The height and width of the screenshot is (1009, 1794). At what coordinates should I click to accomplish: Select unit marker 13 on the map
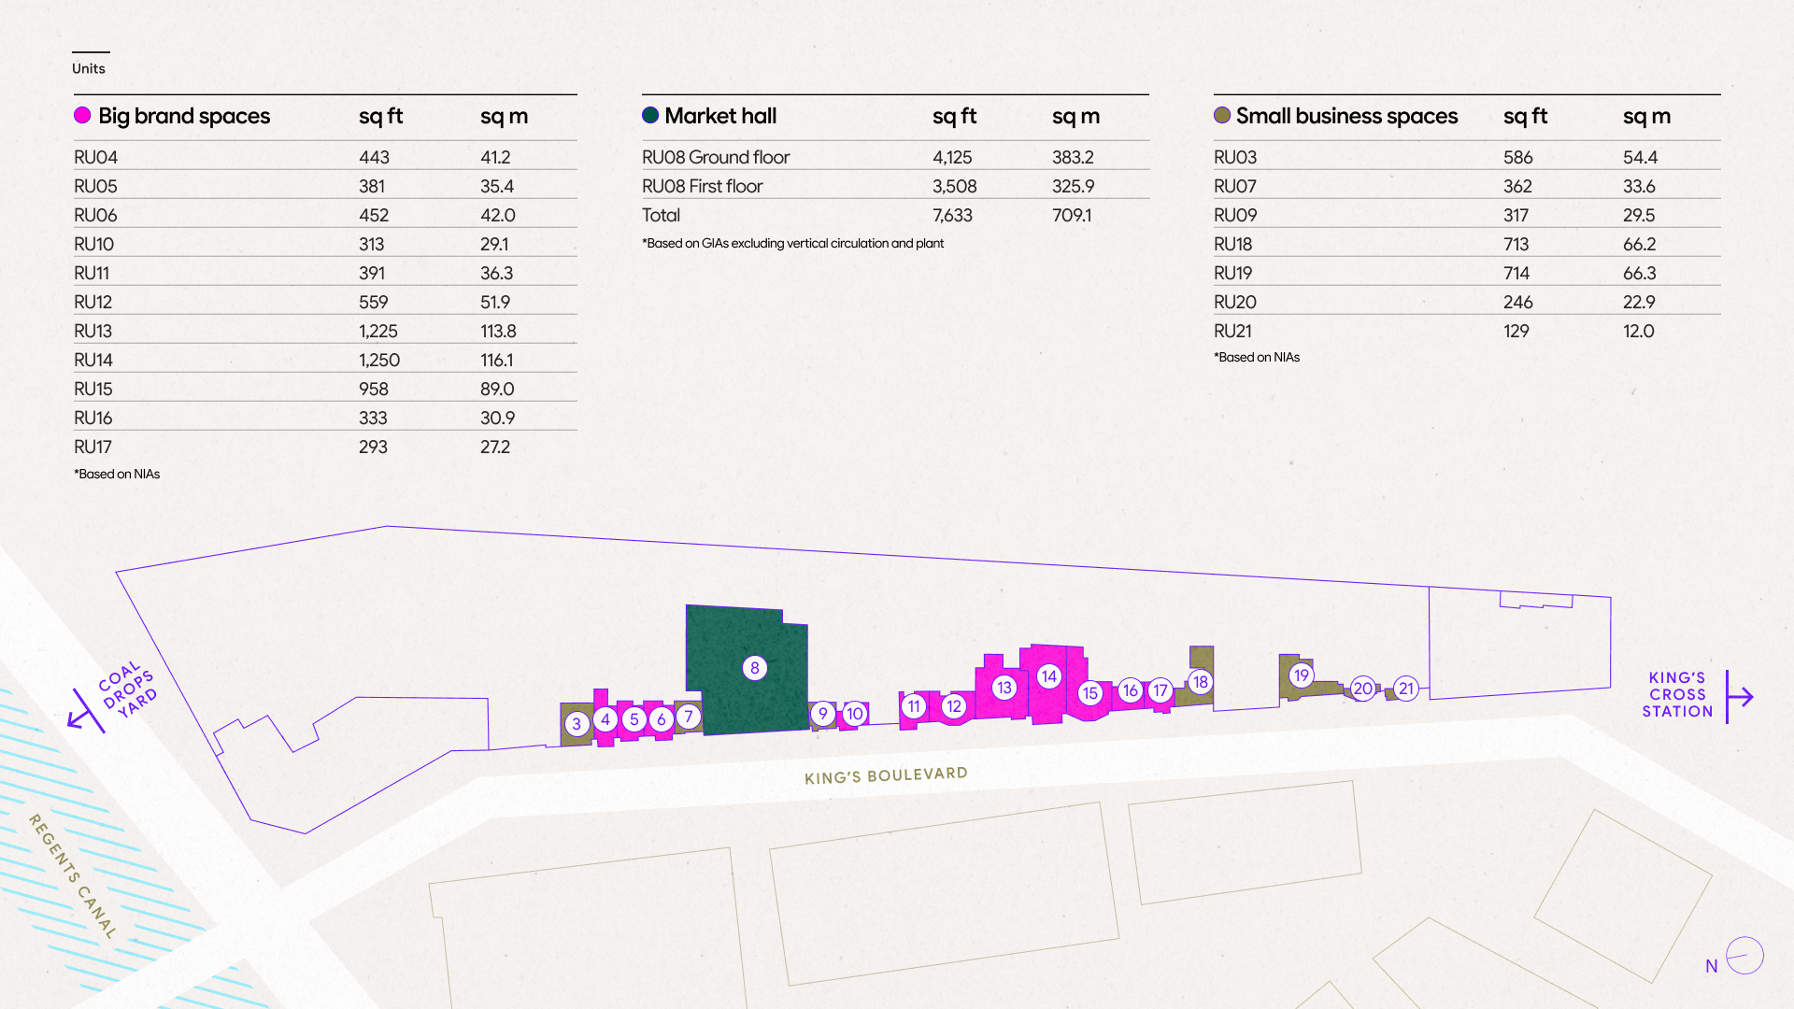point(1004,688)
